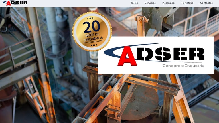Click the ADSER logo in the header

click(15, 3)
